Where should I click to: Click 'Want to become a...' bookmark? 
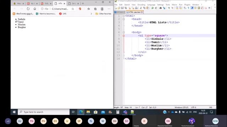[46, 14]
